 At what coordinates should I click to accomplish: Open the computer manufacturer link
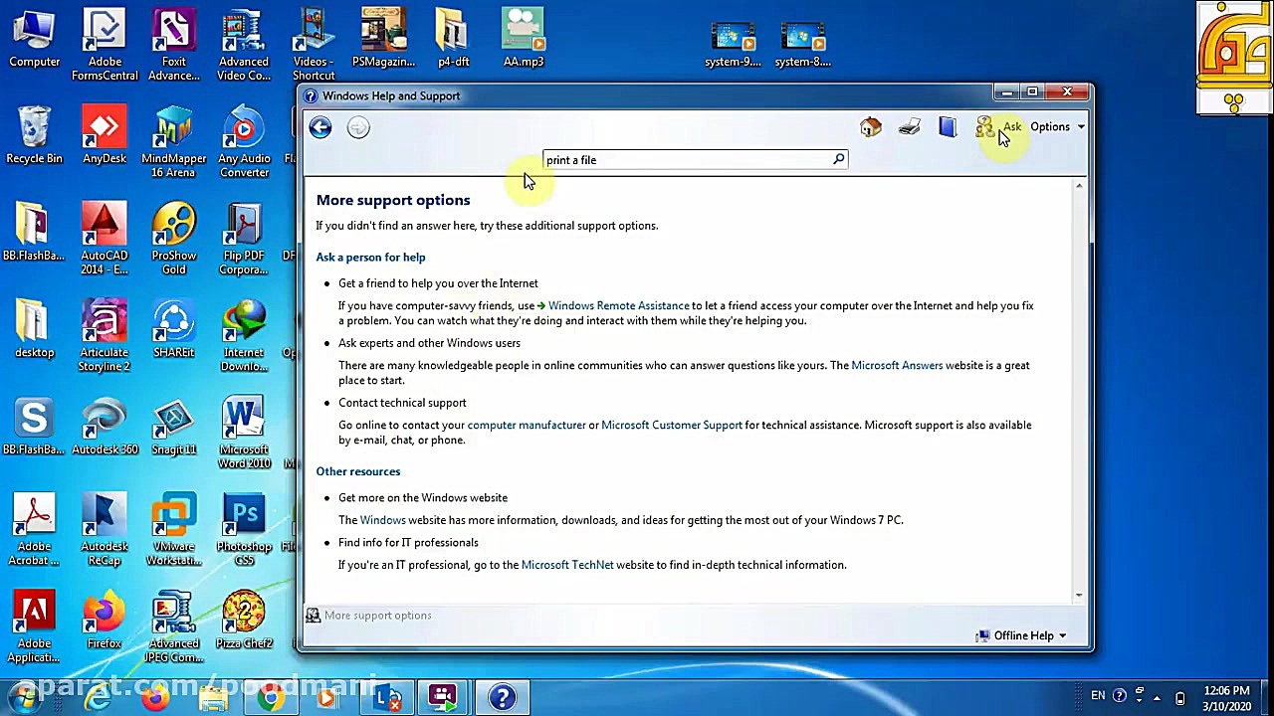click(526, 426)
